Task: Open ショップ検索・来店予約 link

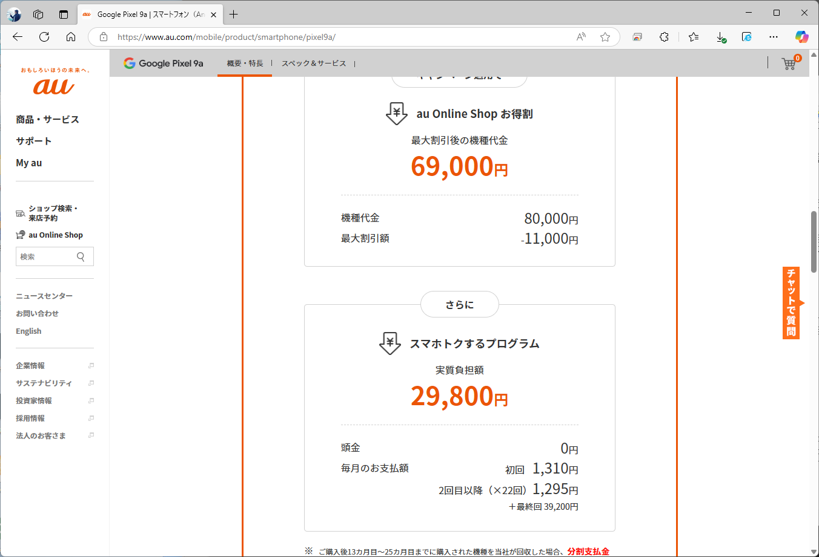Action: click(47, 213)
